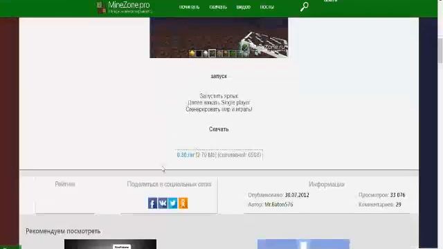Download the 0.30.rar file
Screen dimensions: 443x249
tap(186, 155)
